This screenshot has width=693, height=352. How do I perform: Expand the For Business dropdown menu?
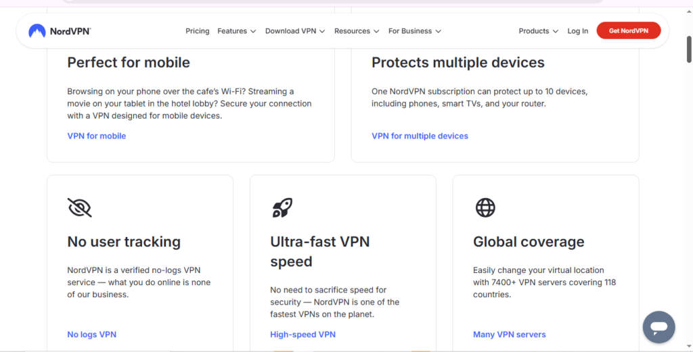415,31
